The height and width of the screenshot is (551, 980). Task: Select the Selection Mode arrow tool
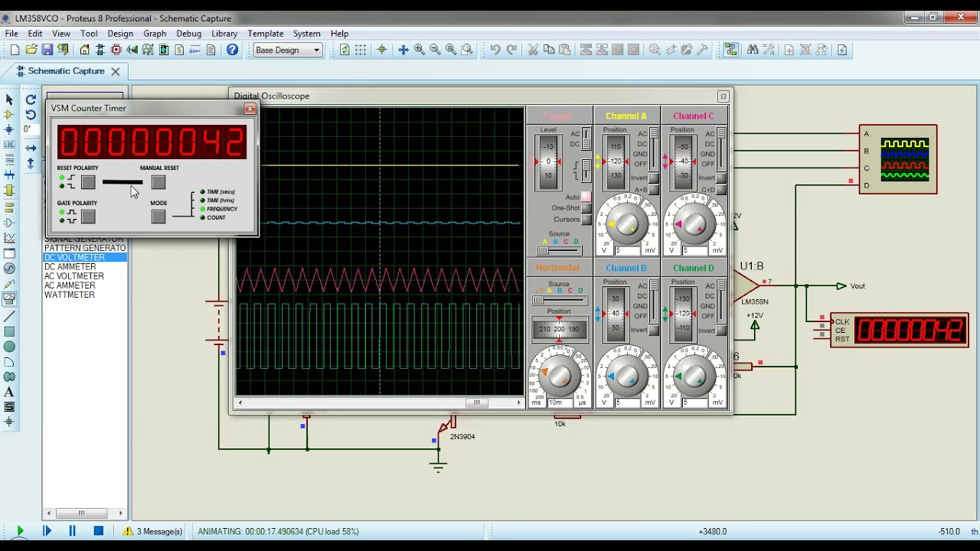[x=9, y=99]
